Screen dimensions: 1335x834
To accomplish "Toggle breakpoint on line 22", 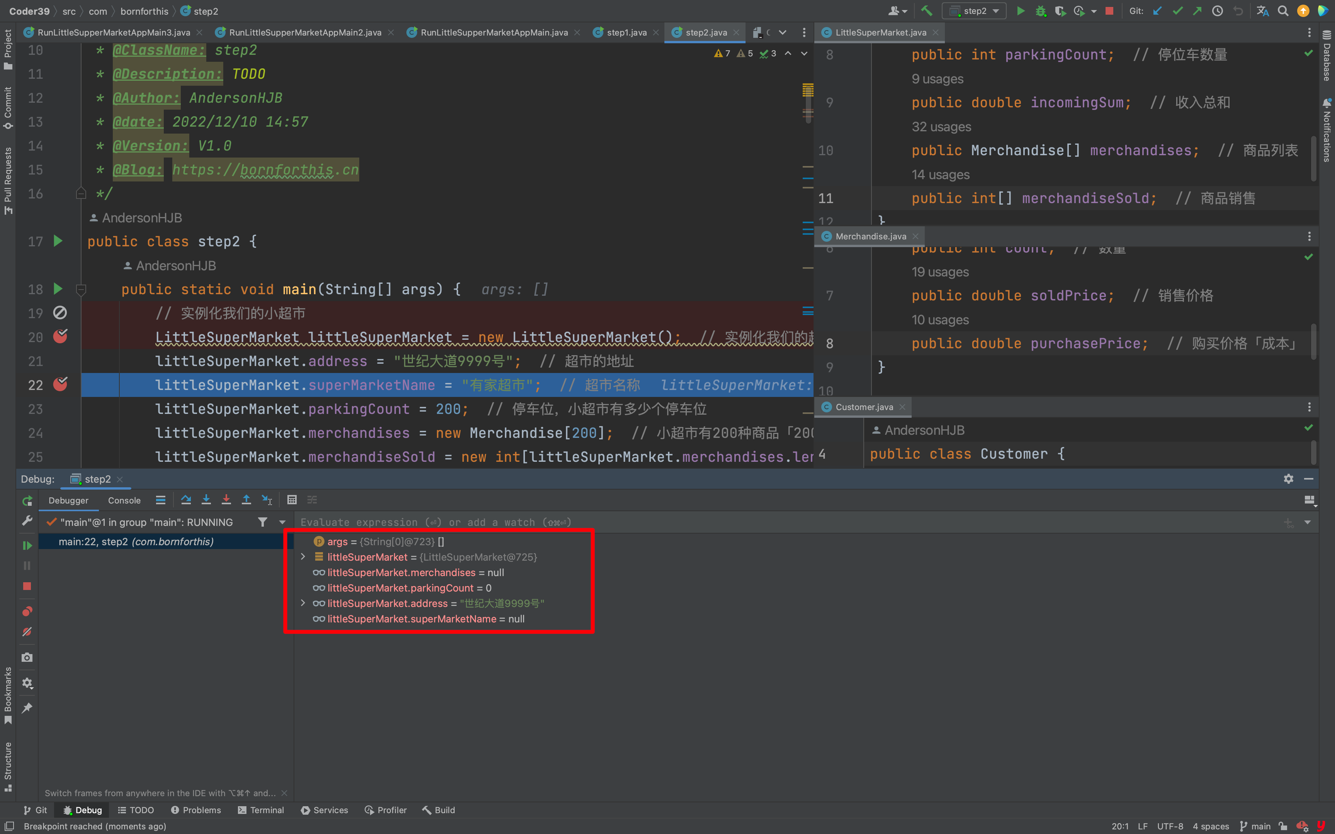I will tap(60, 385).
